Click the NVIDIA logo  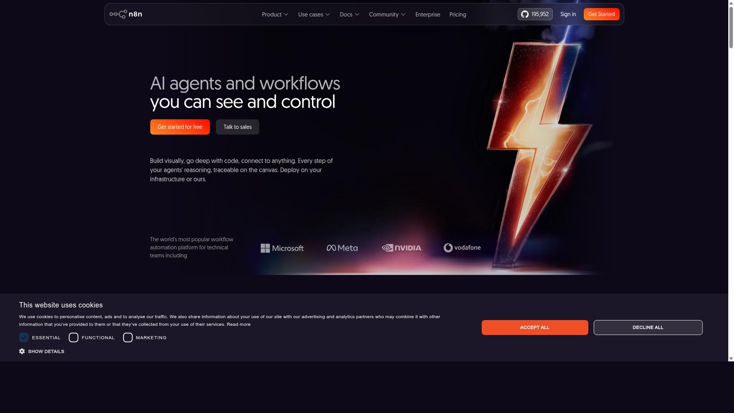pos(402,248)
